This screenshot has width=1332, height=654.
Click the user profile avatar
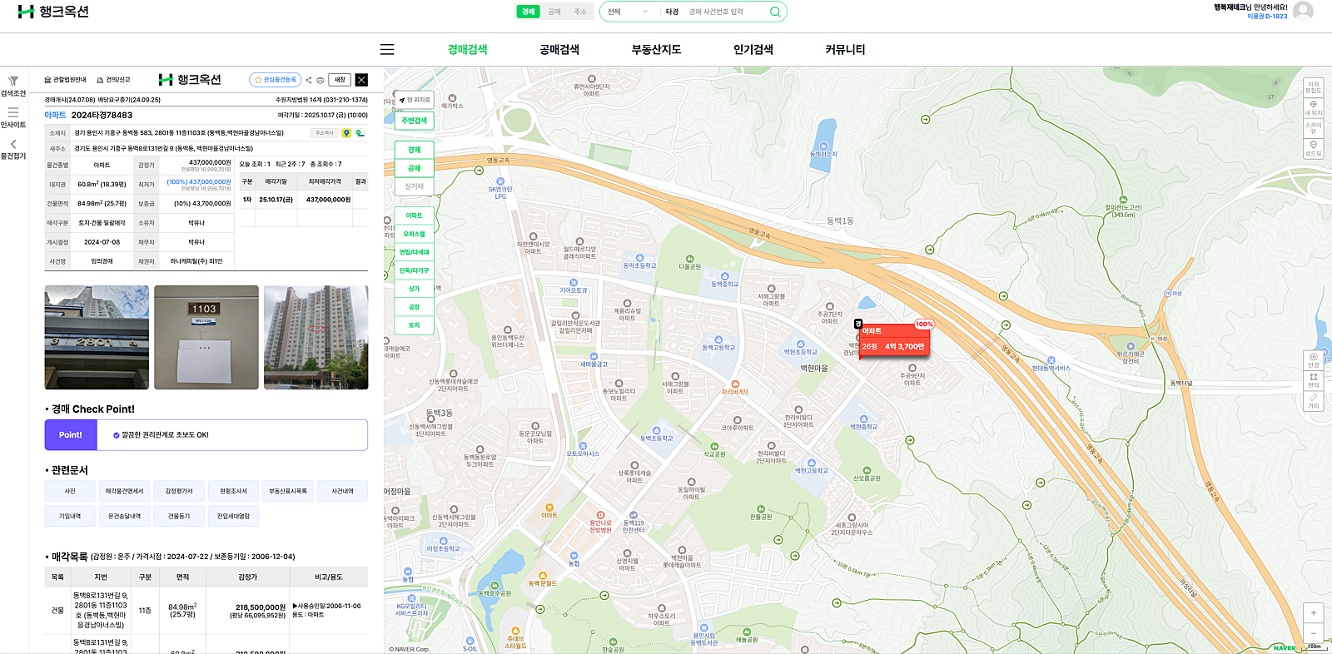click(1304, 11)
